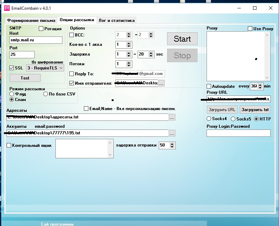Click the Кол-во с 1 акка spinner arrows
279x226 pixels.
(129, 44)
